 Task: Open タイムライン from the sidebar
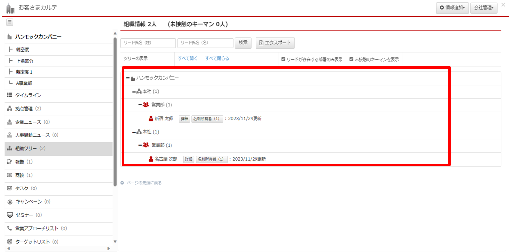point(28,95)
